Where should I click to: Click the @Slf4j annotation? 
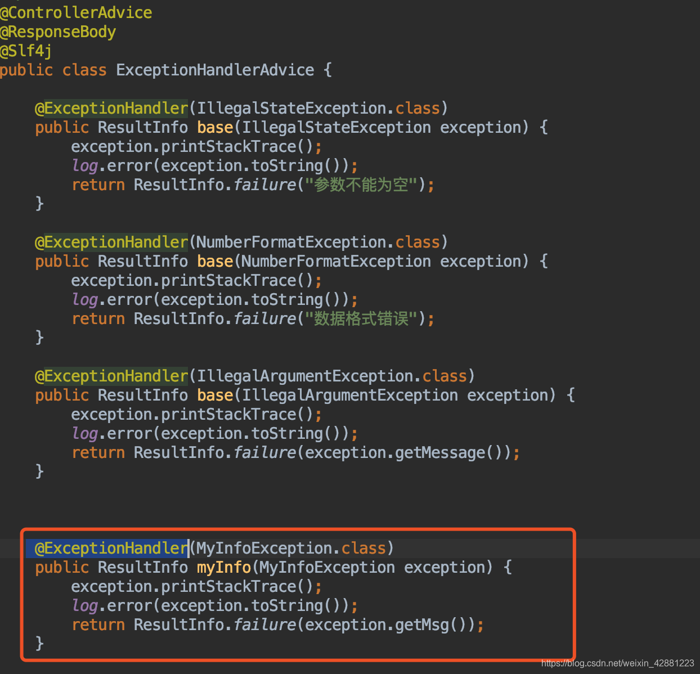click(26, 51)
